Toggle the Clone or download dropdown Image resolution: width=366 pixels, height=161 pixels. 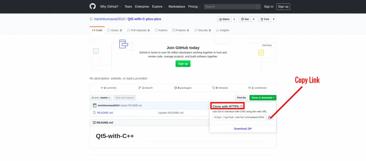(263, 98)
